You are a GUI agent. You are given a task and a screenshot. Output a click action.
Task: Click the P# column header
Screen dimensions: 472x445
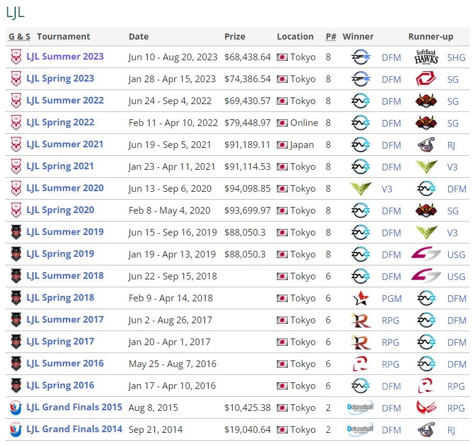point(331,37)
